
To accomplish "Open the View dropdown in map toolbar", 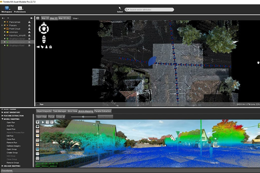I will (x=76, y=18).
